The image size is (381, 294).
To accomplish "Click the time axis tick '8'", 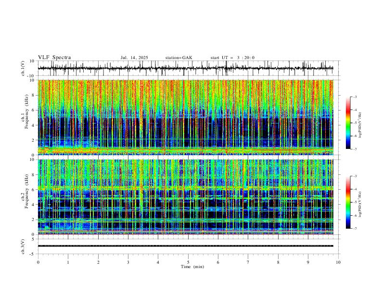I will point(278,262).
